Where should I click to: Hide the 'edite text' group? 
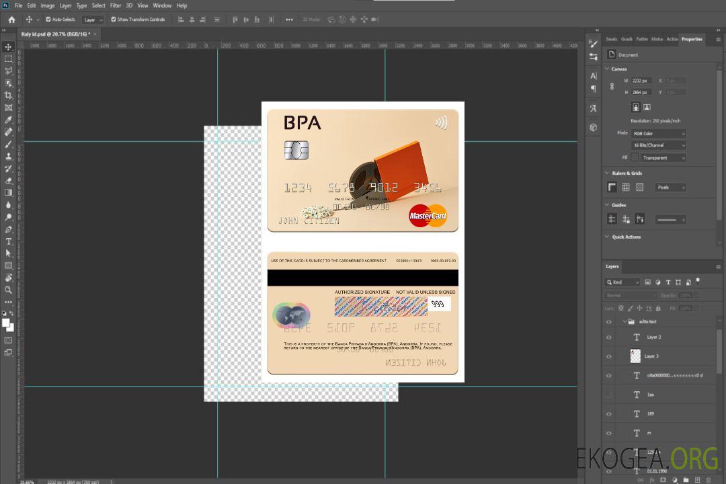coord(609,322)
